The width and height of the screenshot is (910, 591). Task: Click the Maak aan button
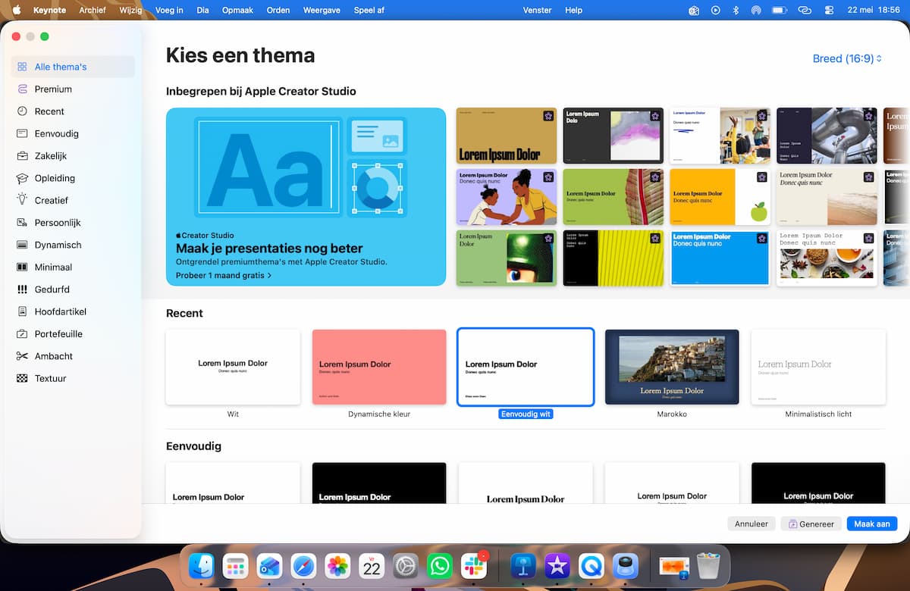872,524
